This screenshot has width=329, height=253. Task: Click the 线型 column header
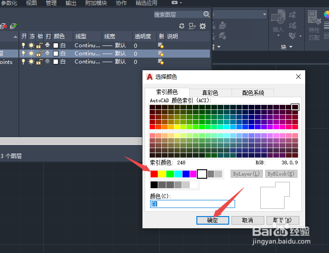87,36
